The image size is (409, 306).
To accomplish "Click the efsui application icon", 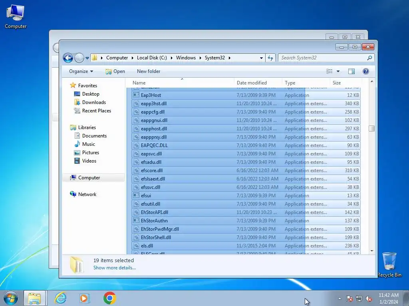I will pos(136,195).
